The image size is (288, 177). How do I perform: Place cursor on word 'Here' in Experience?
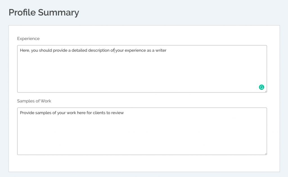(24, 50)
